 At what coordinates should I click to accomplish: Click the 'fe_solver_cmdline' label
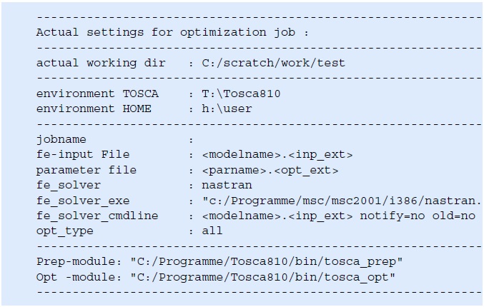(97, 216)
